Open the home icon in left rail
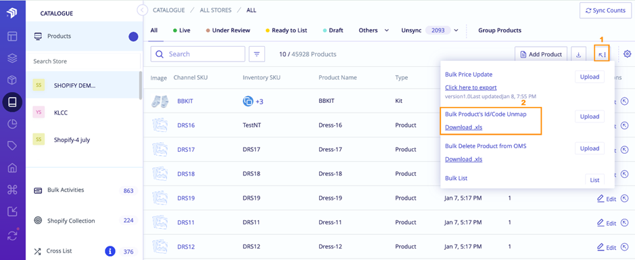Image resolution: width=635 pixels, height=260 pixels. [x=12, y=167]
